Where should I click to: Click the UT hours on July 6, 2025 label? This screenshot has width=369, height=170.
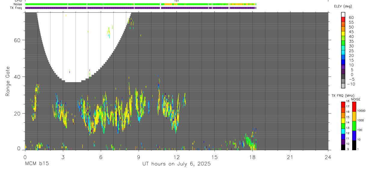[176, 164]
